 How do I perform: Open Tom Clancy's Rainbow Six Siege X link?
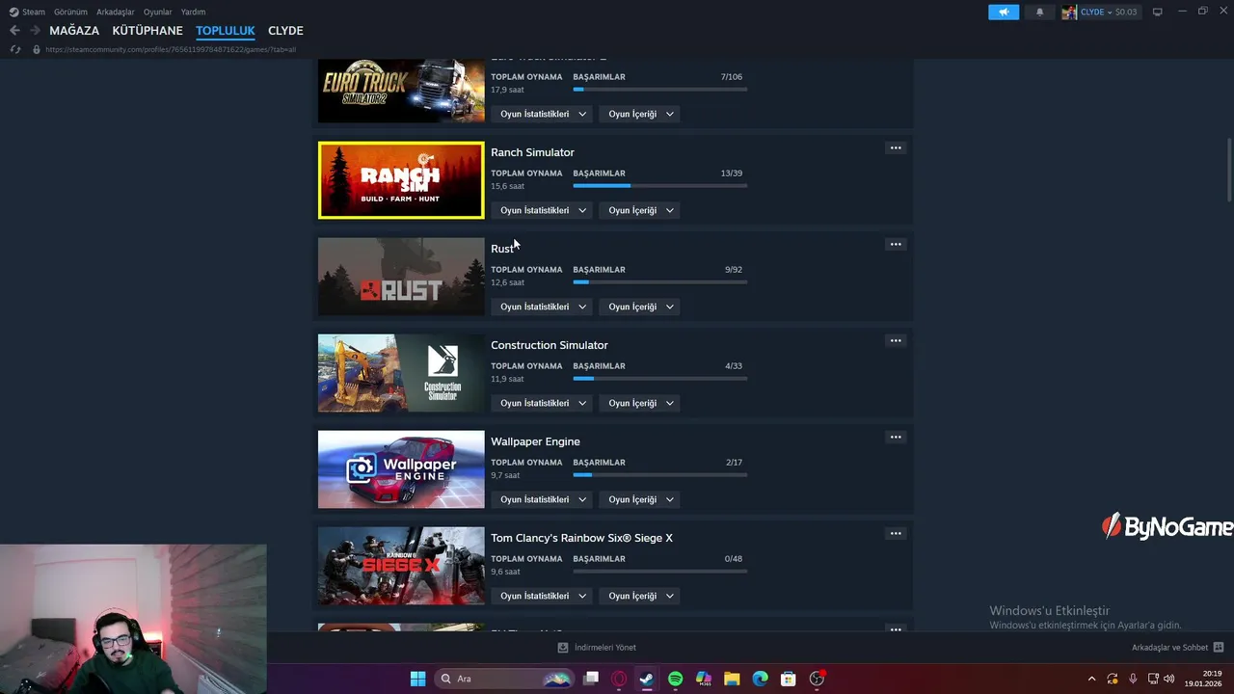coord(581,538)
